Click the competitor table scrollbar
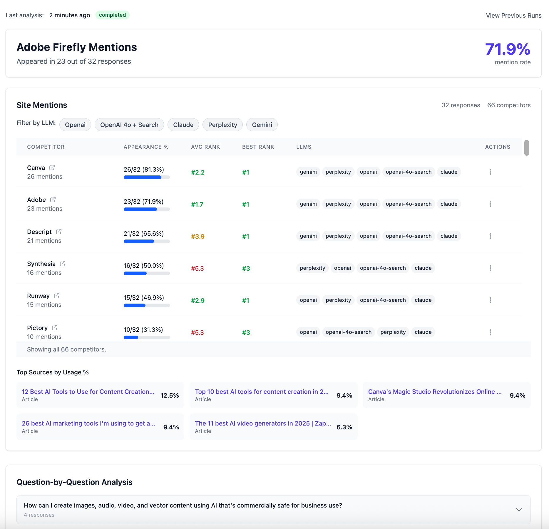Screen dimensions: 549x529 [527, 148]
